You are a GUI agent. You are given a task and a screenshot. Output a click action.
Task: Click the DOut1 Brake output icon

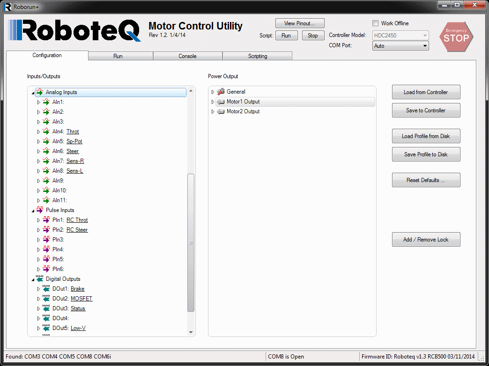coord(46,289)
